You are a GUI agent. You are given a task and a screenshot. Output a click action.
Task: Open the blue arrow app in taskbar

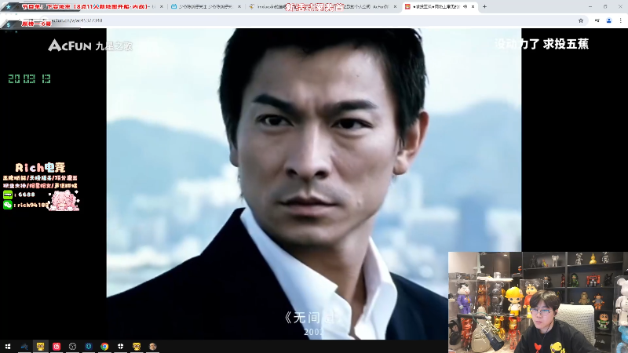[24, 347]
